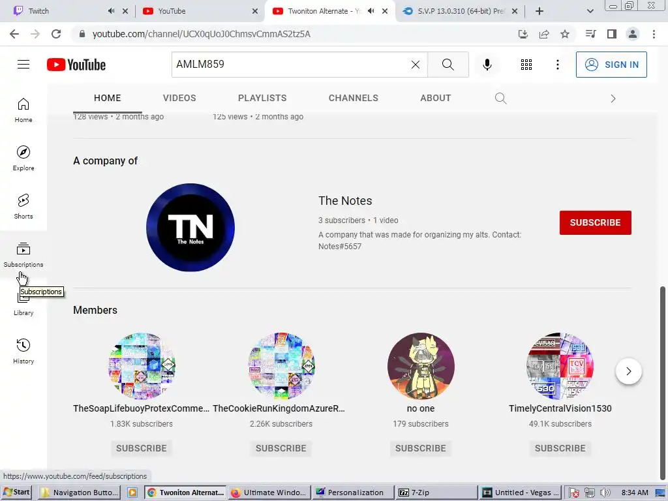The height and width of the screenshot is (501, 668).
Task: Open Untitled - Vegas taskbar window
Action: point(521,493)
